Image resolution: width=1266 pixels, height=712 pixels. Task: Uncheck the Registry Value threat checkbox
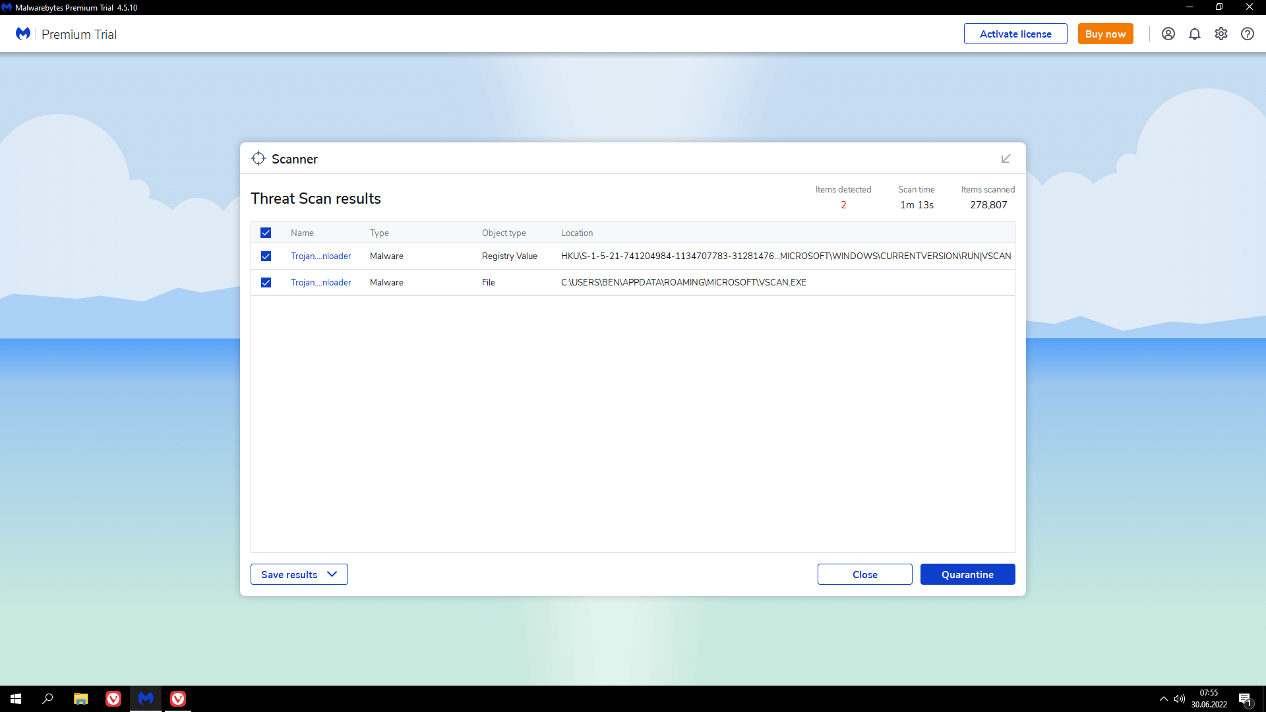(266, 256)
